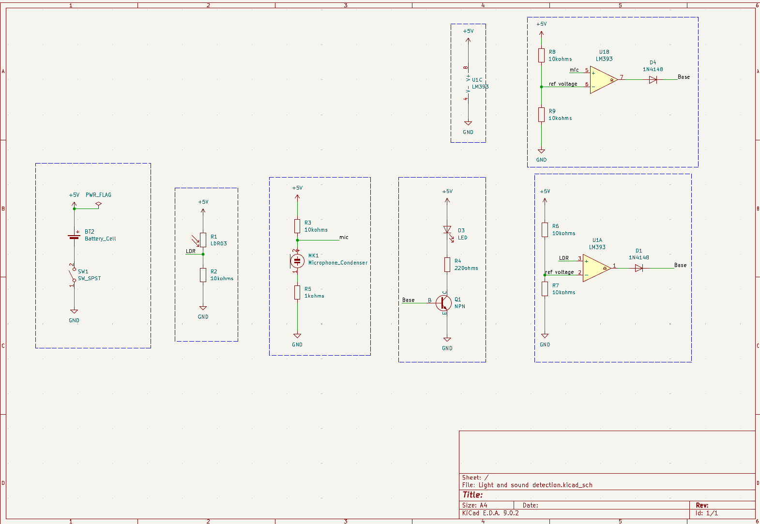Viewport: 760px width, 524px height.
Task: Click the 'Rev:' field in title block
Action: tap(702, 505)
